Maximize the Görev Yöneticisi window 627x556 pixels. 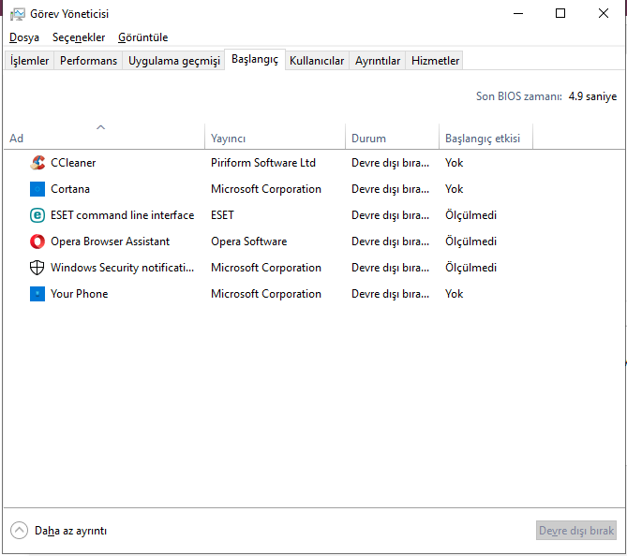(560, 14)
